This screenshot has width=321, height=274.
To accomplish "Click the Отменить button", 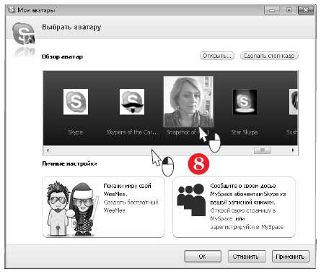I will (x=247, y=257).
